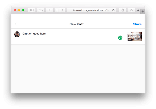Image resolution: width=156 pixels, height=109 pixels.
Task: Click the Share link to post
Action: click(x=137, y=24)
